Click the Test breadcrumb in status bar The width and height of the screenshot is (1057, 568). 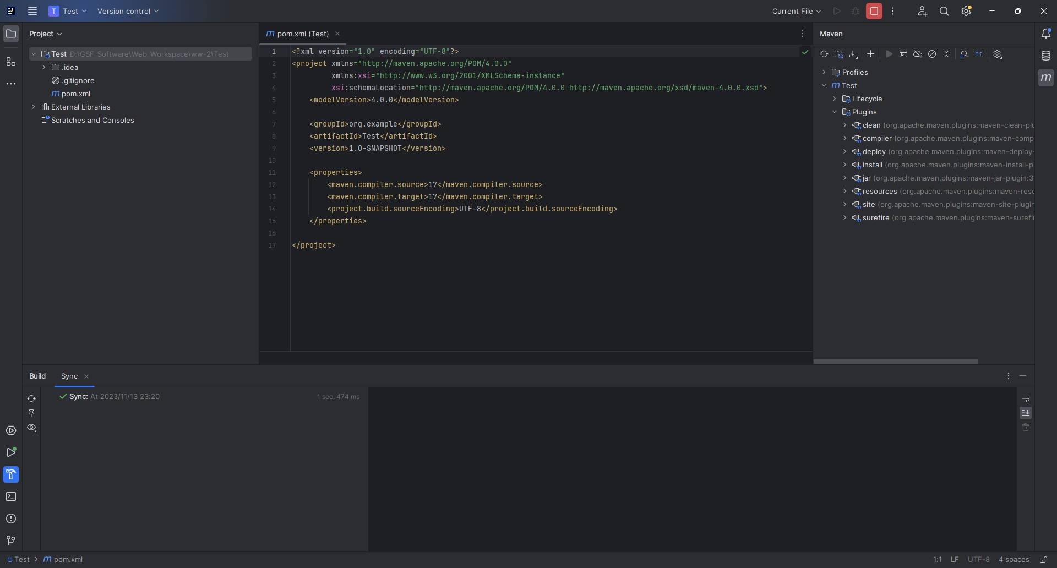pos(19,559)
